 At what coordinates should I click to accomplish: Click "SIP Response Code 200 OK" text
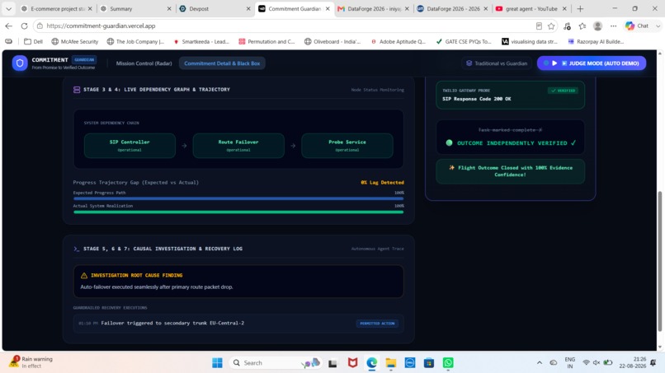[477, 99]
